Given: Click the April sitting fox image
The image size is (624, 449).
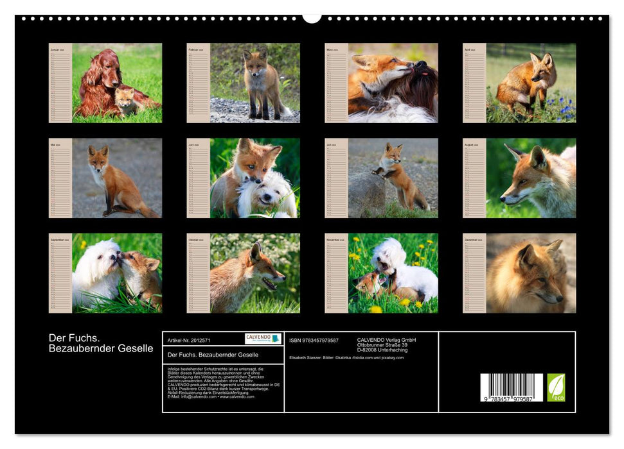Looking at the screenshot, I should [x=533, y=83].
